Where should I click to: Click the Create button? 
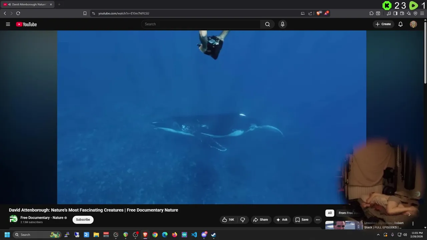point(383,24)
